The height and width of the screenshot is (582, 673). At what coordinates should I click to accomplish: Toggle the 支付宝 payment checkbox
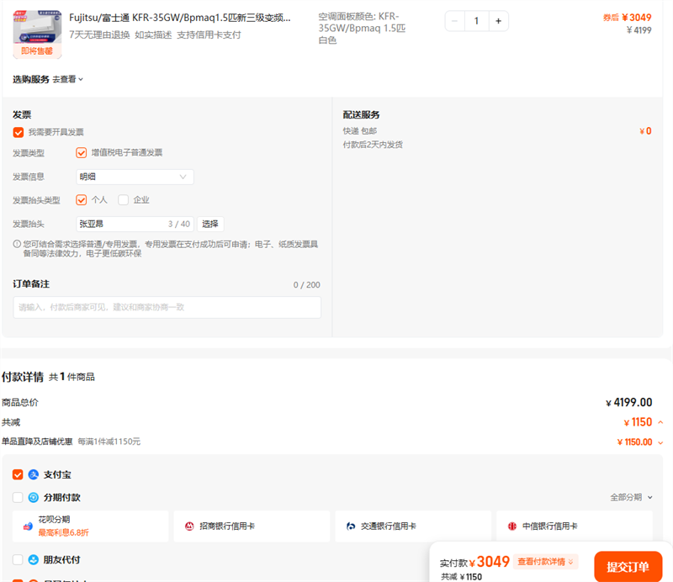coord(18,474)
